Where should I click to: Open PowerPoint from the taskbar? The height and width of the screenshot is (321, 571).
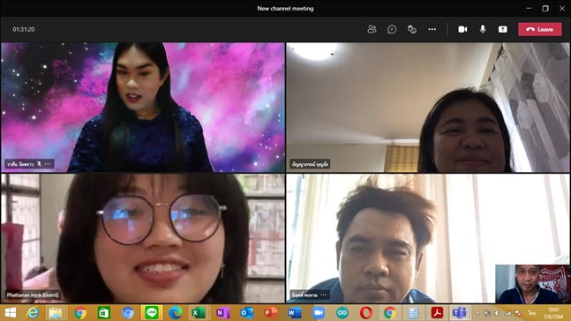pos(270,313)
